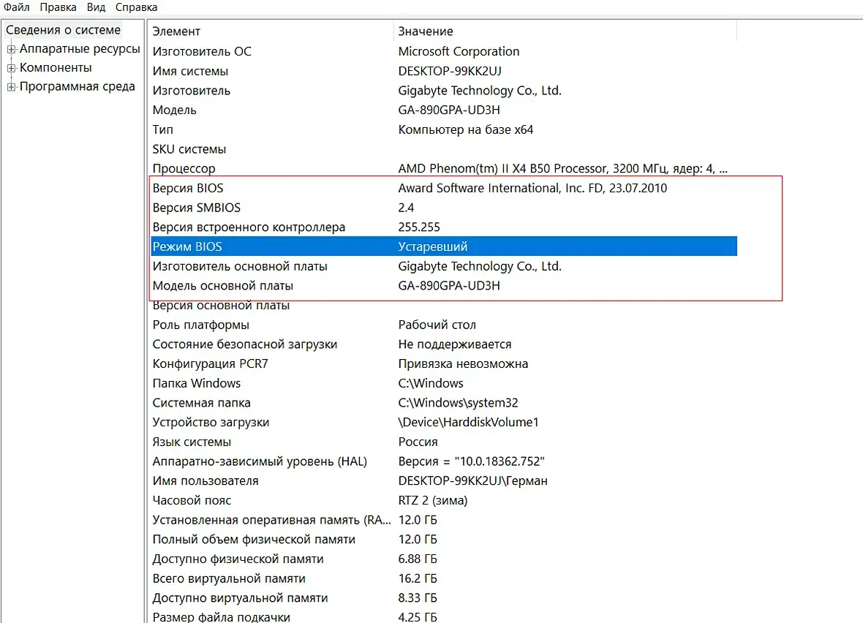Select Модель основной платы row
863x623 pixels.
click(x=444, y=286)
